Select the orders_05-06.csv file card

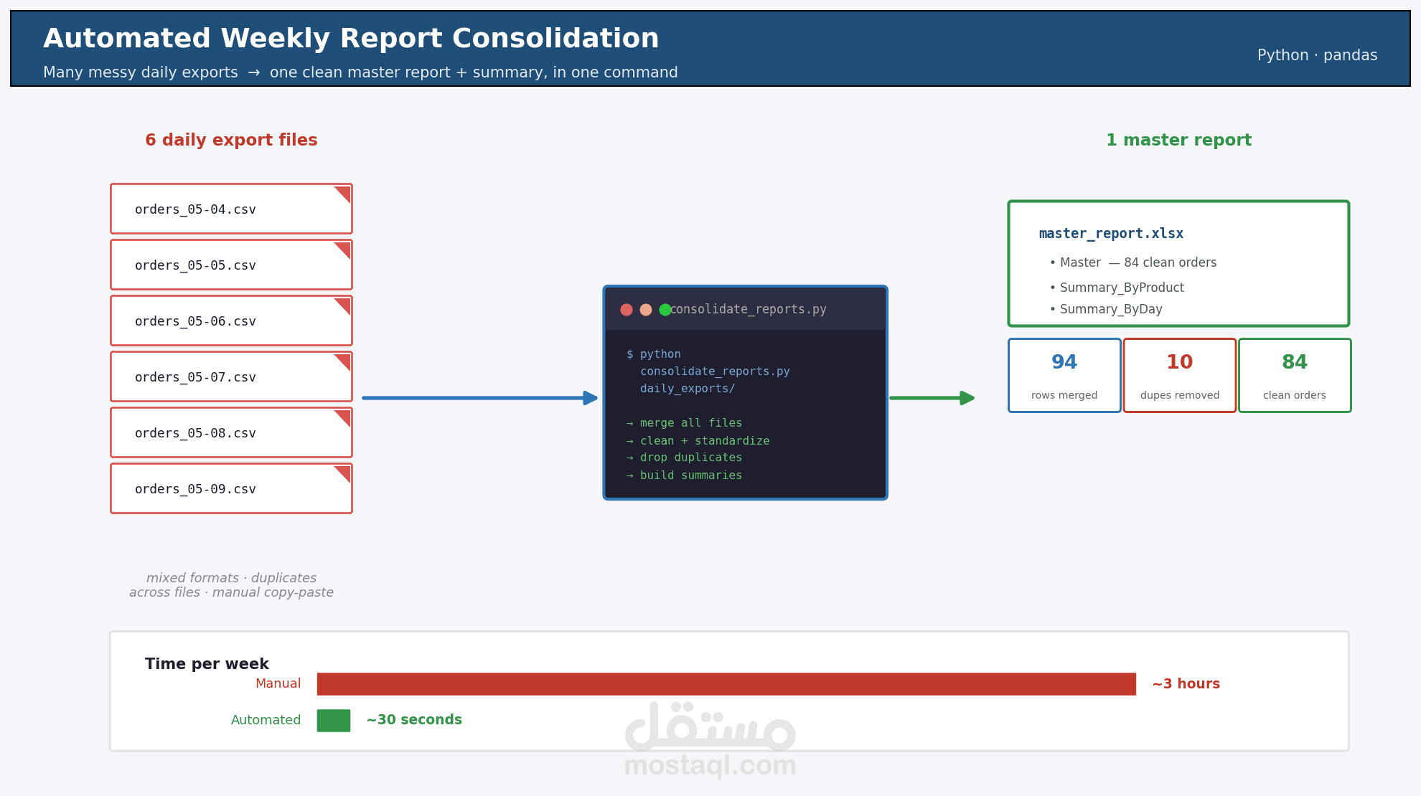coord(231,321)
